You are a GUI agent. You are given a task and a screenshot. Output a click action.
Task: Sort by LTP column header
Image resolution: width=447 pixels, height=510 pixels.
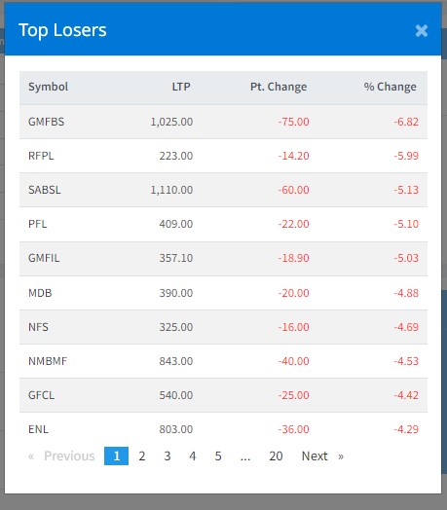click(181, 87)
